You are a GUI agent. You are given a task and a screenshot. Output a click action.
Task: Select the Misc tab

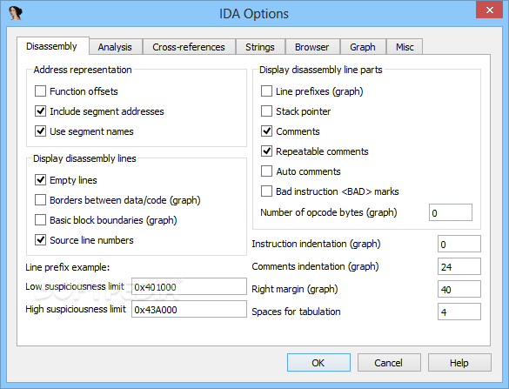pyautogui.click(x=405, y=47)
